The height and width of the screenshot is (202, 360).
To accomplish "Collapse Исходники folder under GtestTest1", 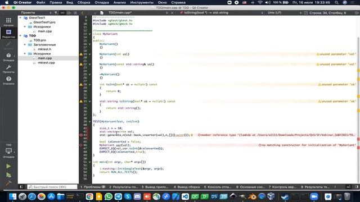I will (25, 27).
